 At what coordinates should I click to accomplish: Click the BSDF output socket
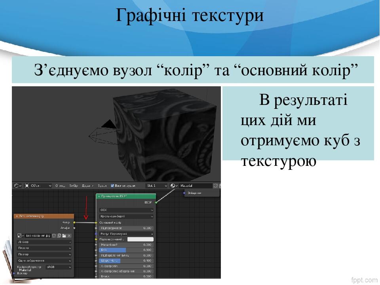tap(156, 202)
